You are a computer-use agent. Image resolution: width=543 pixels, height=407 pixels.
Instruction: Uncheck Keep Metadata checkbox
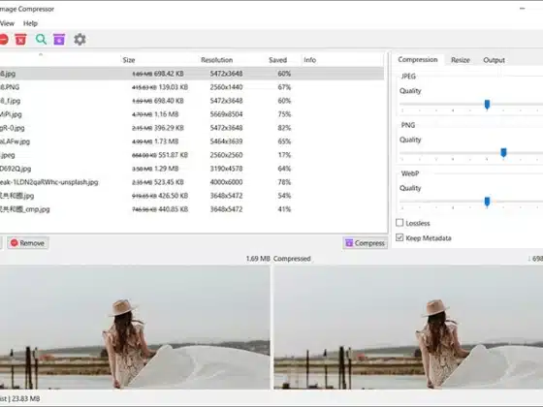tap(399, 237)
